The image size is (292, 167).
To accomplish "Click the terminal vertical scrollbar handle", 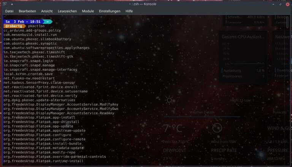I will [287, 22].
